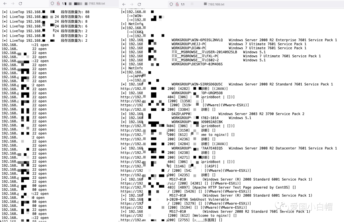Click the '[200] [4238]' http result
344x222 pixels.
pyautogui.click(x=168, y=153)
